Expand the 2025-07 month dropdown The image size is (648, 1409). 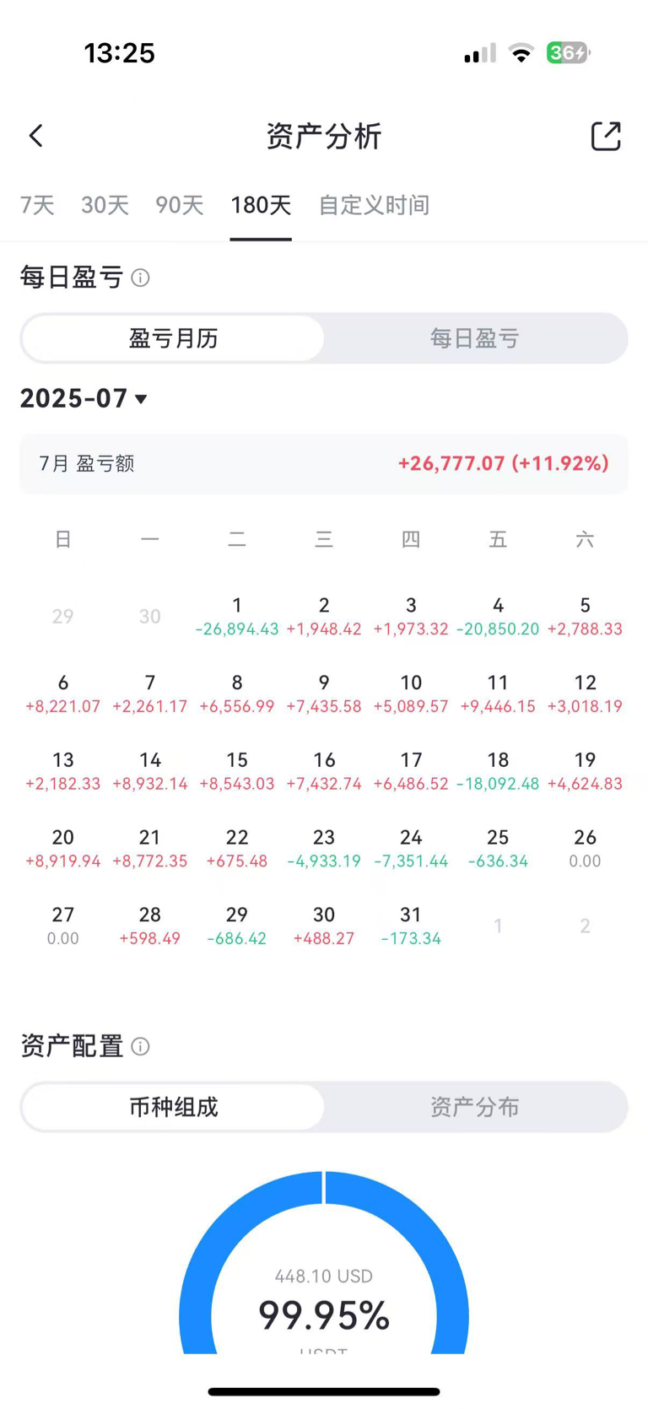pyautogui.click(x=84, y=398)
